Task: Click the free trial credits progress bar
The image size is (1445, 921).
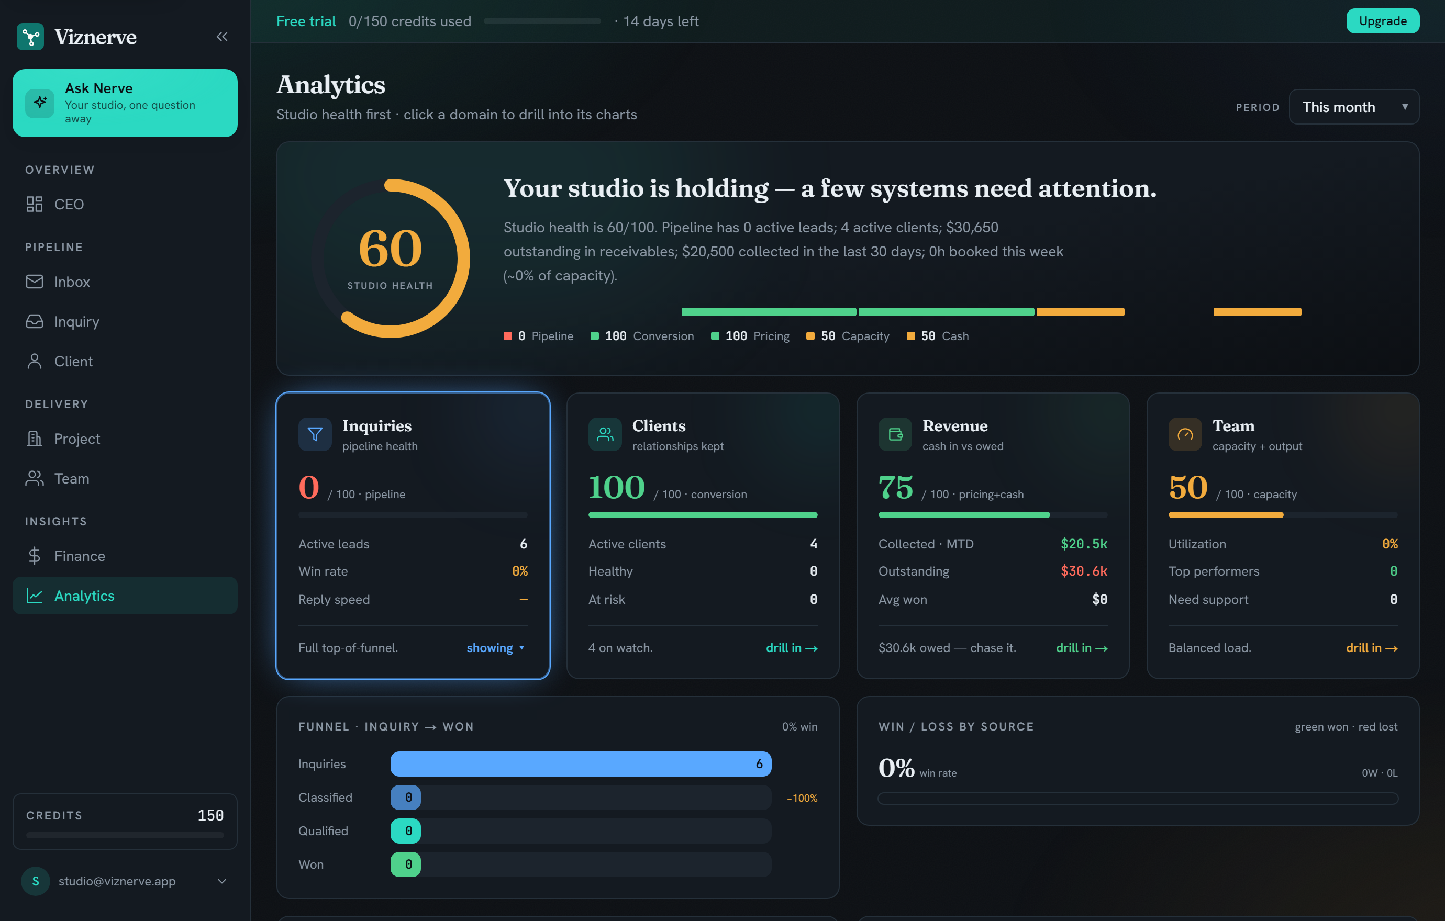Action: coord(542,21)
